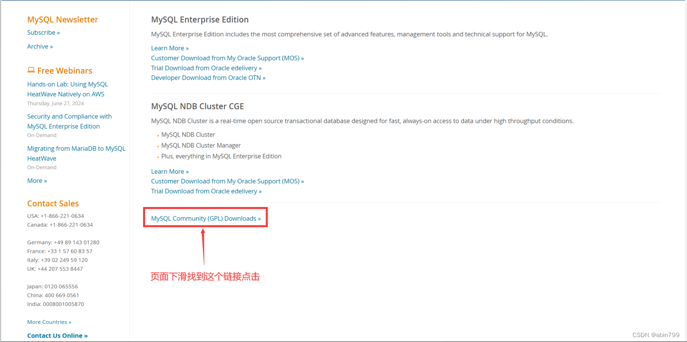Image resolution: width=687 pixels, height=342 pixels.
Task: Click the Free Webinars screen icon
Action: 30,70
